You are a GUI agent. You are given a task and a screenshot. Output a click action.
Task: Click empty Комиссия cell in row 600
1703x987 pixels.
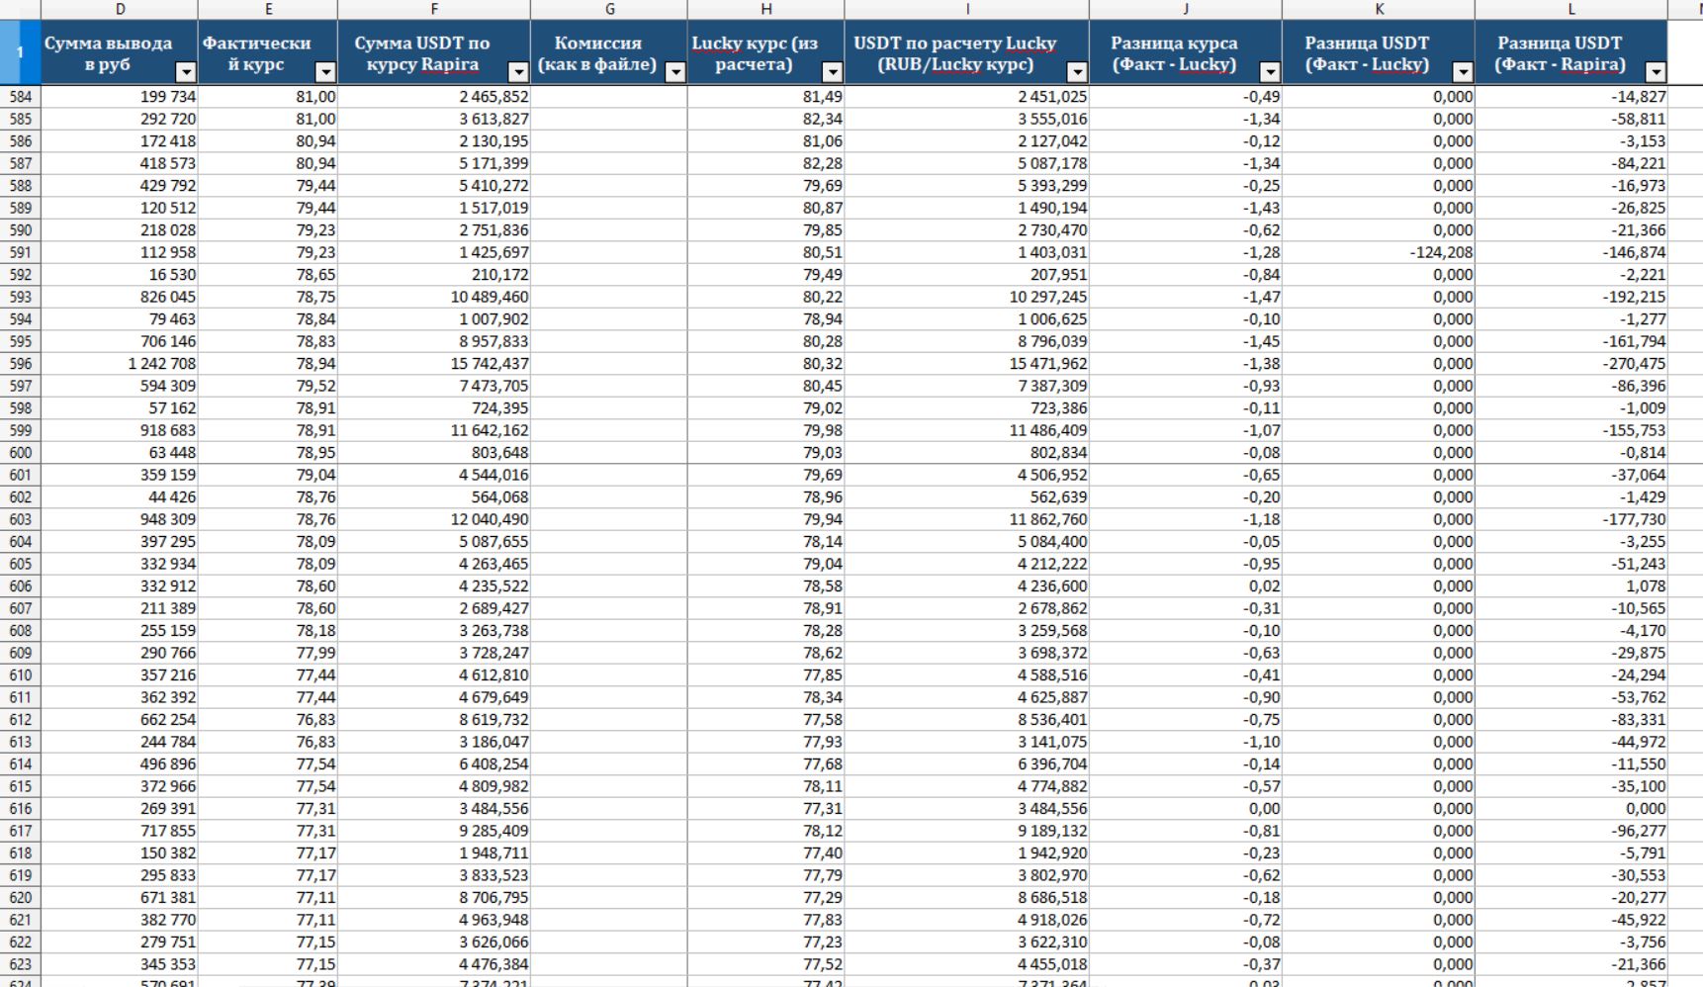(609, 453)
